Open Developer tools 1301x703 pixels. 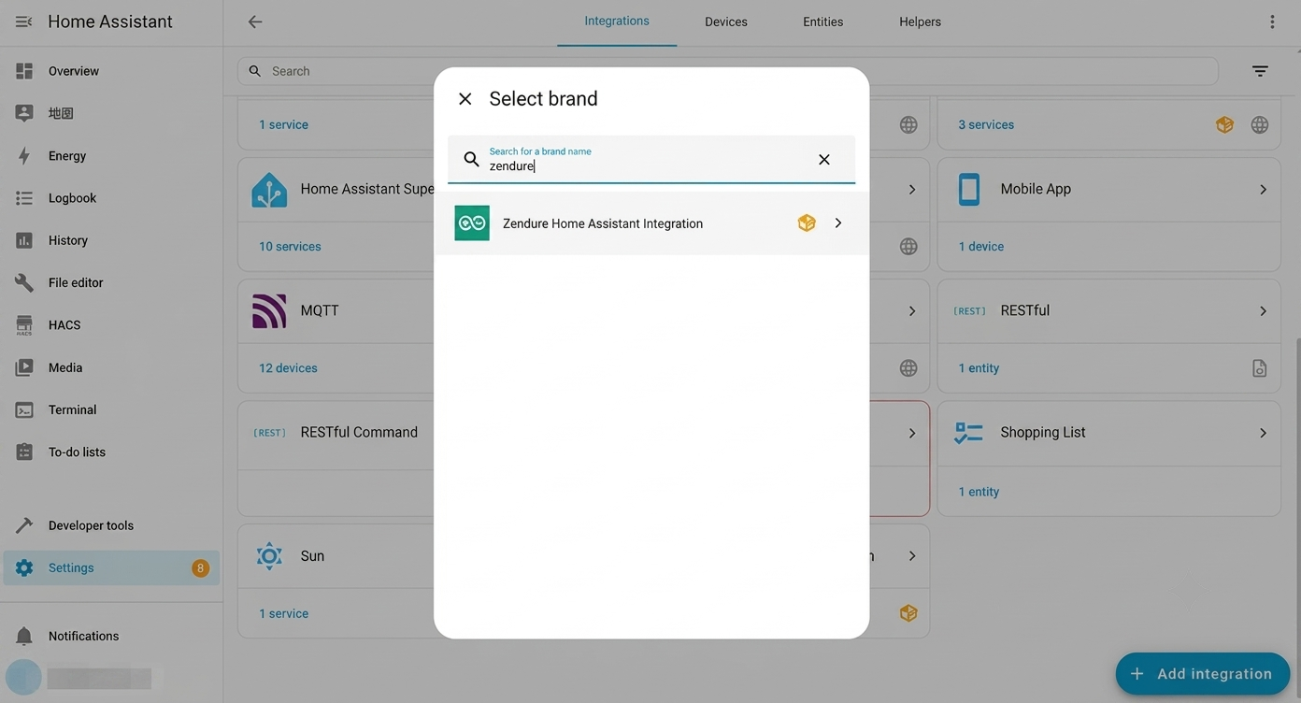click(x=111, y=525)
